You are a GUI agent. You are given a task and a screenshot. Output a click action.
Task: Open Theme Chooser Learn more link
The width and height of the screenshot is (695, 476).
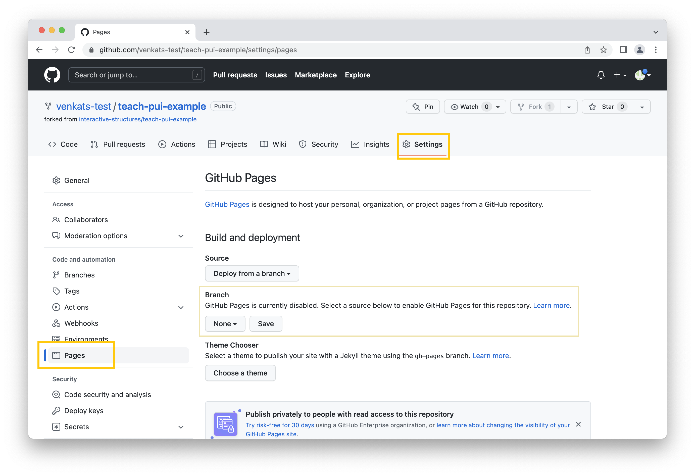click(490, 356)
